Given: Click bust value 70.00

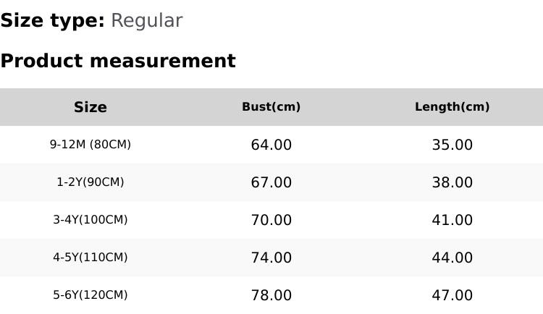Looking at the screenshot, I should (271, 220).
